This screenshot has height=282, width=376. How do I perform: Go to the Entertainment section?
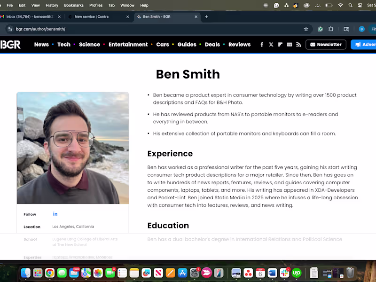coord(128,45)
